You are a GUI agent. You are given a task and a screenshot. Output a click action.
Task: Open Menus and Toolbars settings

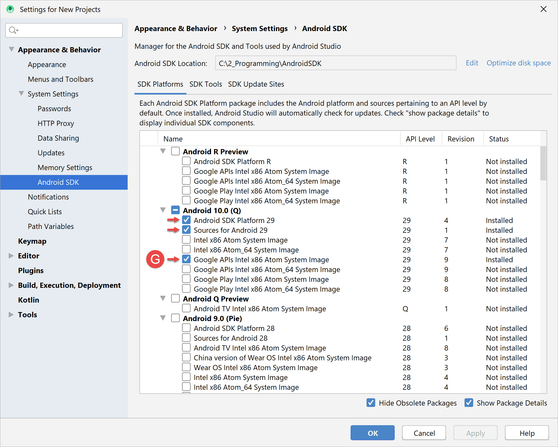click(x=60, y=79)
